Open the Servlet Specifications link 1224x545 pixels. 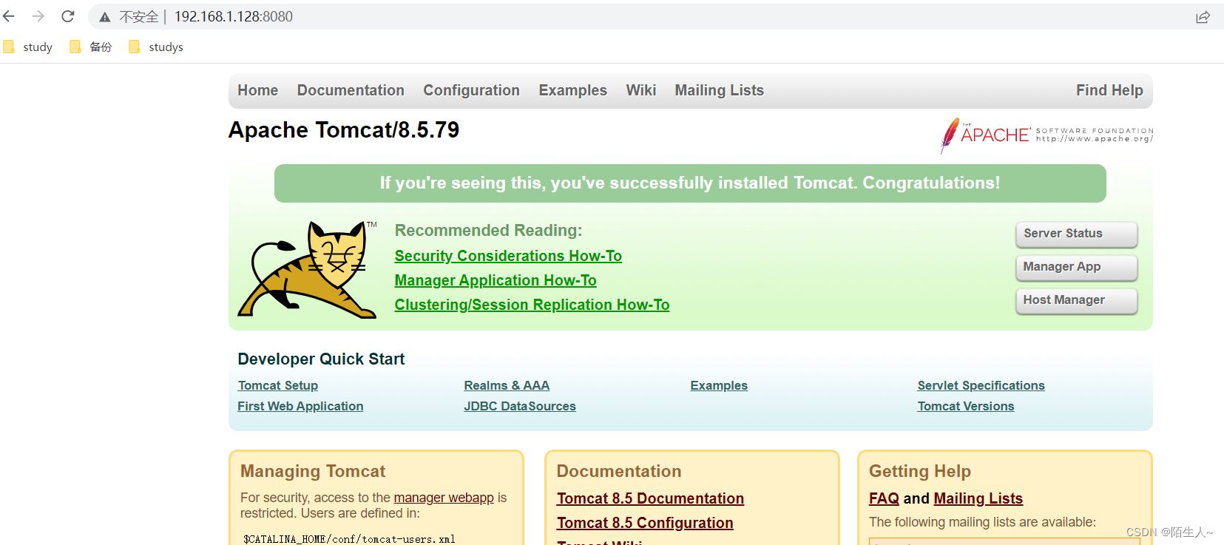pos(981,385)
